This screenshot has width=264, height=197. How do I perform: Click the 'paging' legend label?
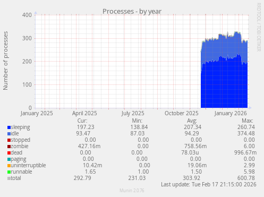click(19, 159)
